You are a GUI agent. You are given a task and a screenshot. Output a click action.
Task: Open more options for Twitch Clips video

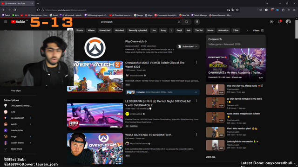[196, 62]
